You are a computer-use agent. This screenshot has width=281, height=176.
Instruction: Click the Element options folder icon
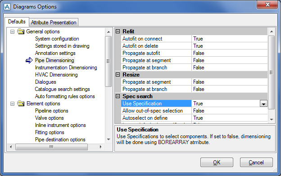21,104
